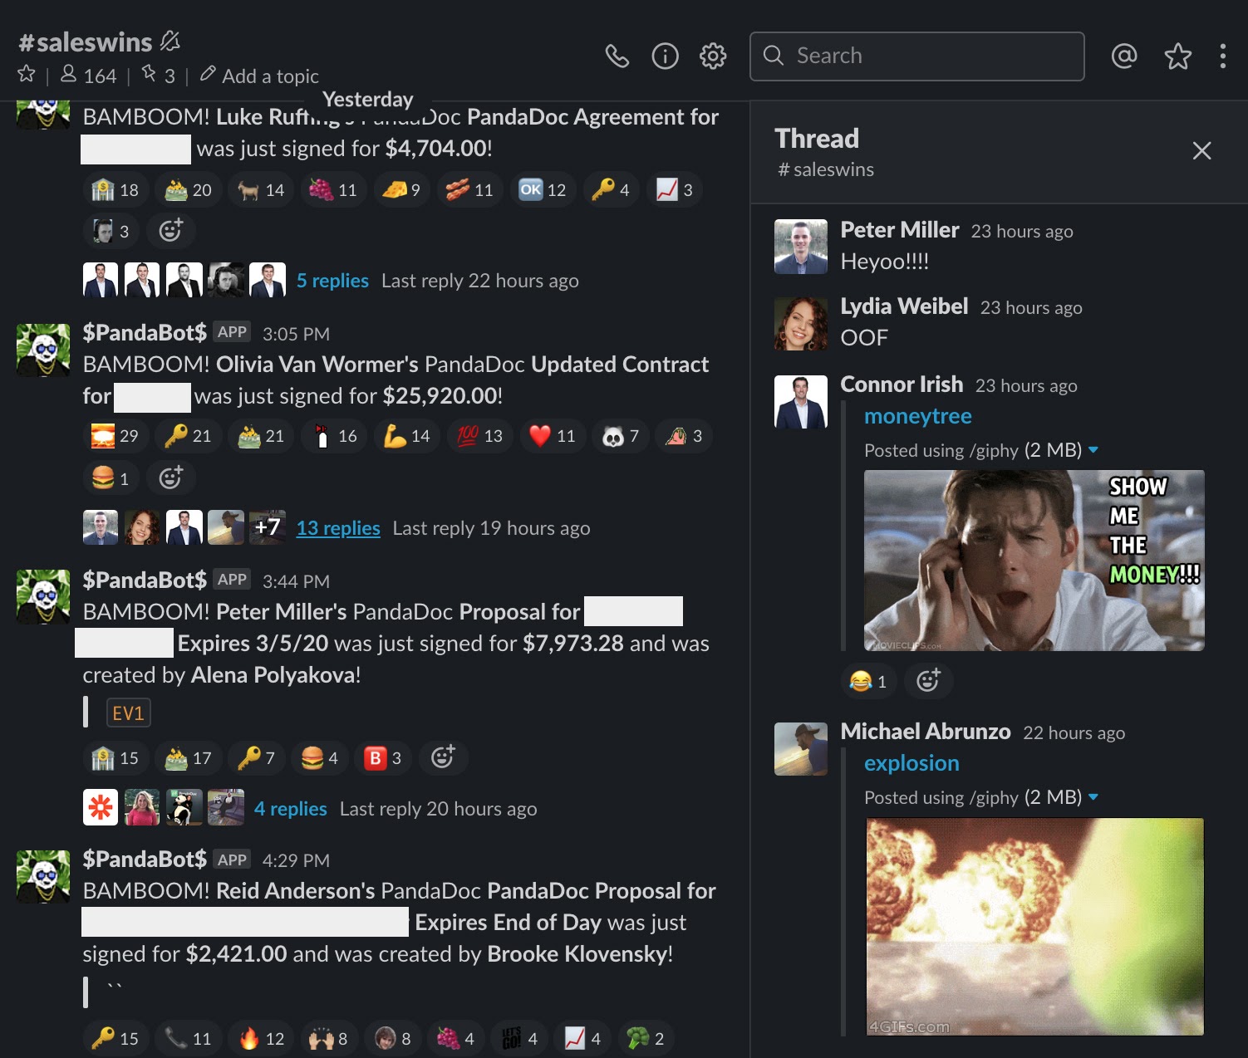Add a reaction to the $7,973.28 message
Viewport: 1248px width, 1058px height.
(443, 757)
